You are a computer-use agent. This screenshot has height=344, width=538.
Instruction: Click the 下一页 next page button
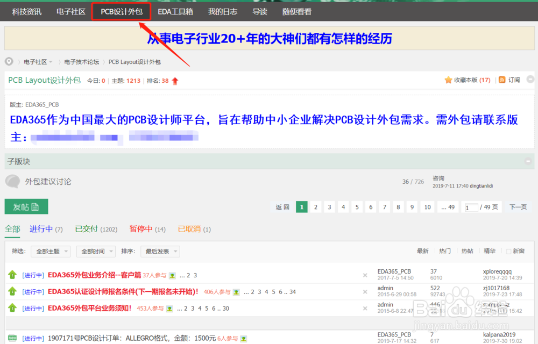(518, 207)
